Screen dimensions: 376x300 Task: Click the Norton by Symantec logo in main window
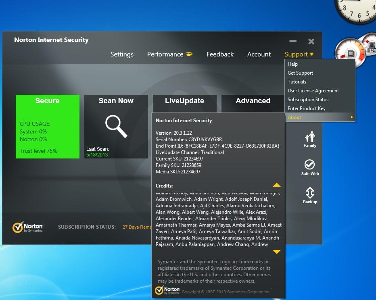point(27,227)
